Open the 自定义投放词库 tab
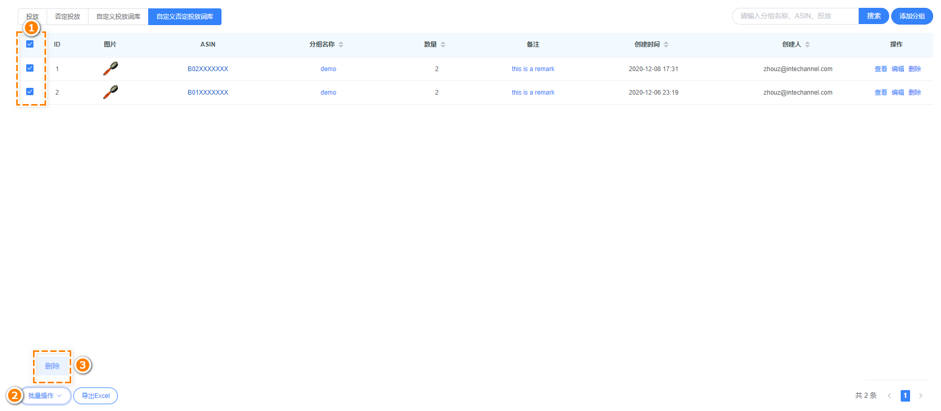Viewport: 941px width, 411px height. coord(118,17)
